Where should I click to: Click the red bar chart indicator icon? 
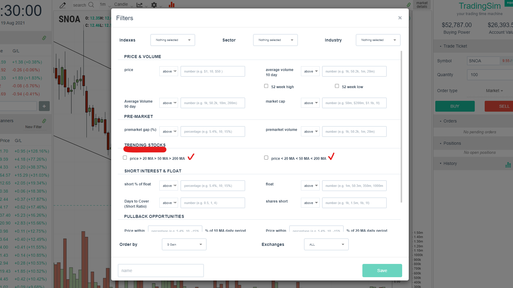[172, 5]
